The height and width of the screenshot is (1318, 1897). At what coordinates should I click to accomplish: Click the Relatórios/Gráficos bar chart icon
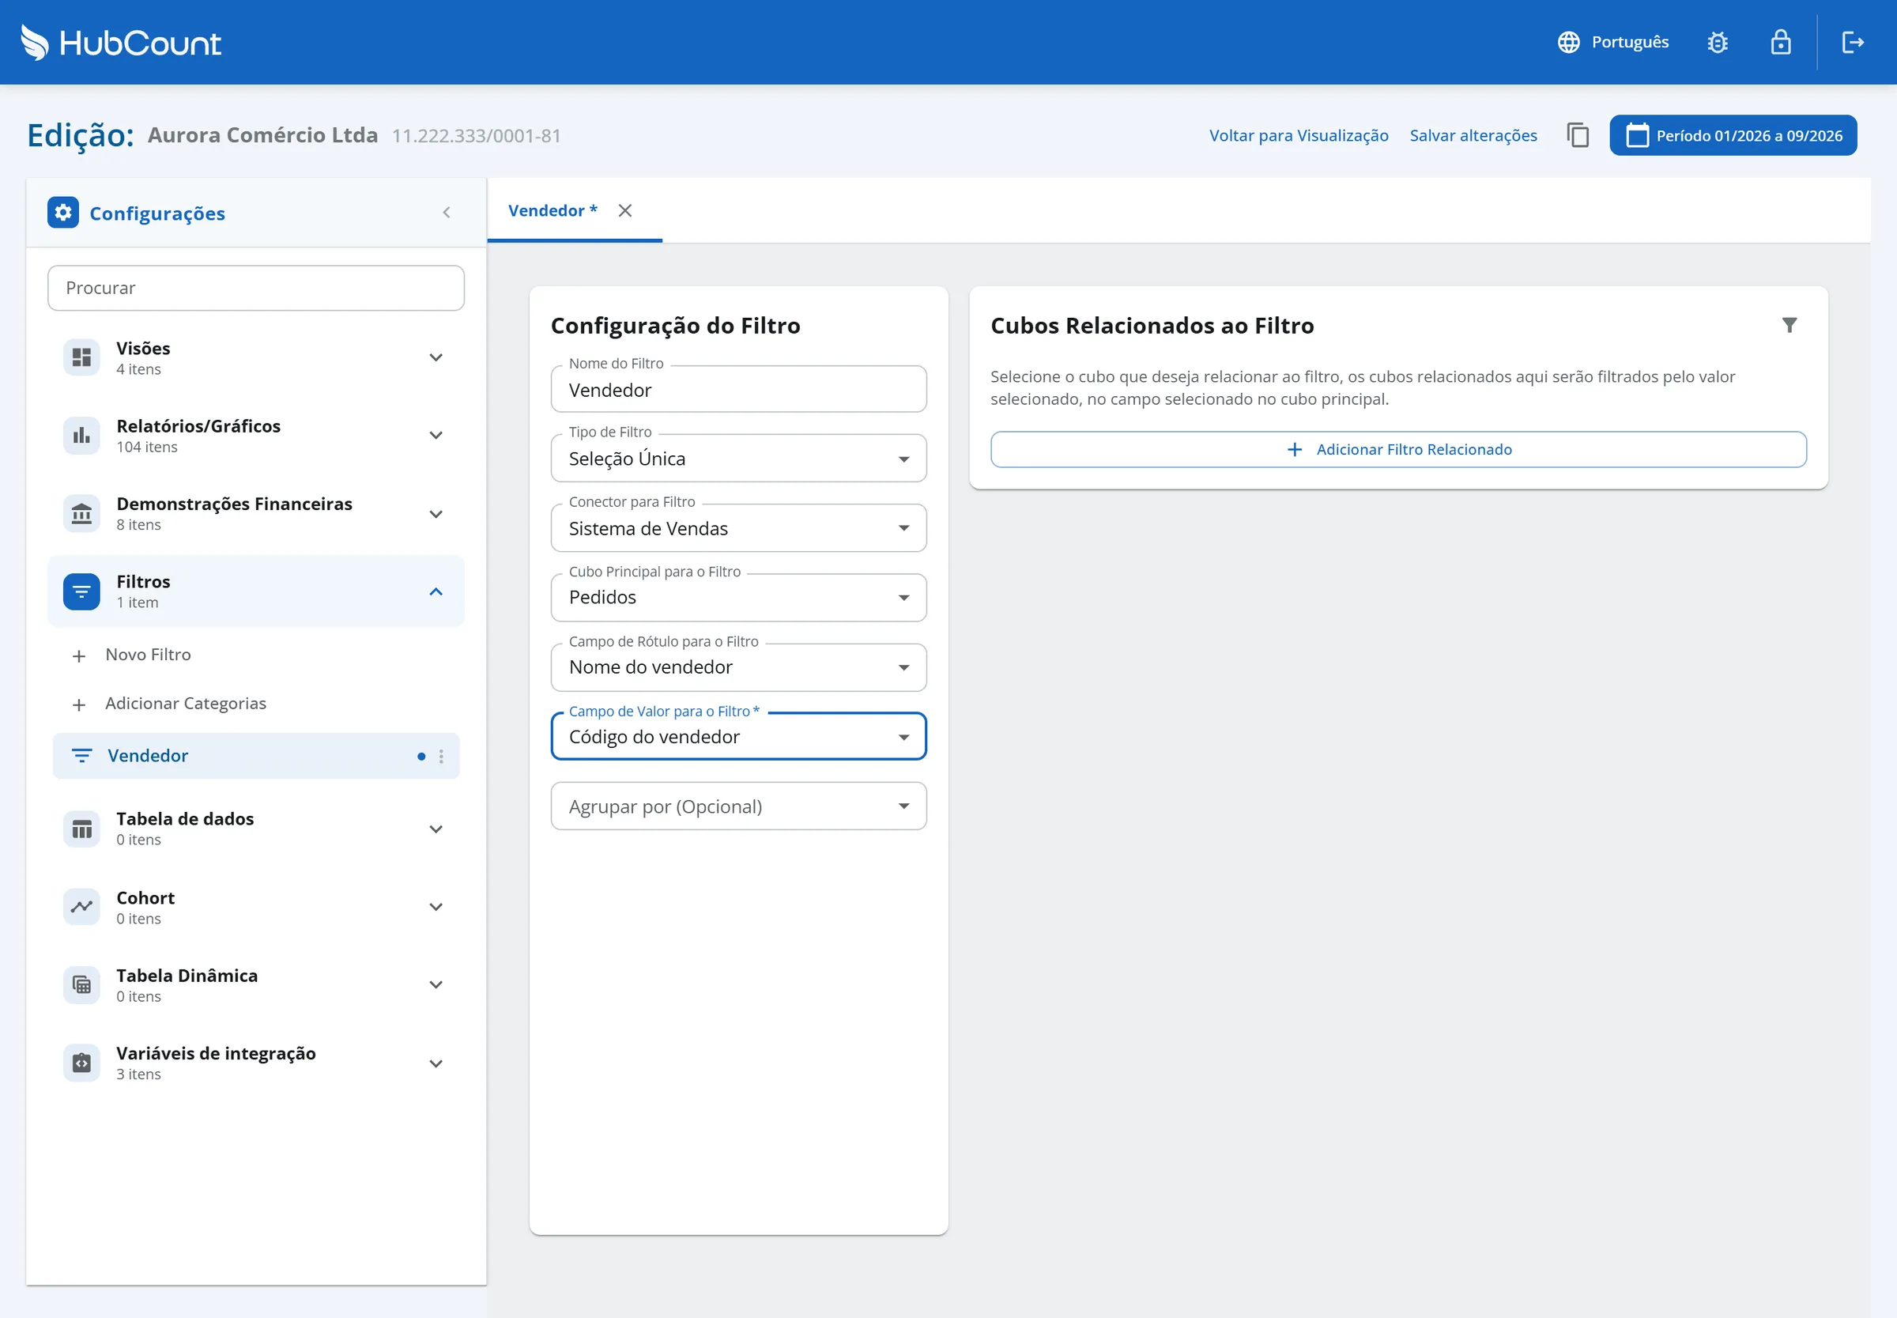point(81,435)
